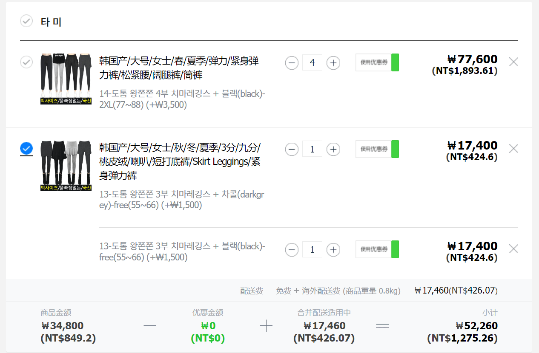This screenshot has height=353, width=539.
Task: Remove the black free-size leggings option with X
Action: point(513,249)
